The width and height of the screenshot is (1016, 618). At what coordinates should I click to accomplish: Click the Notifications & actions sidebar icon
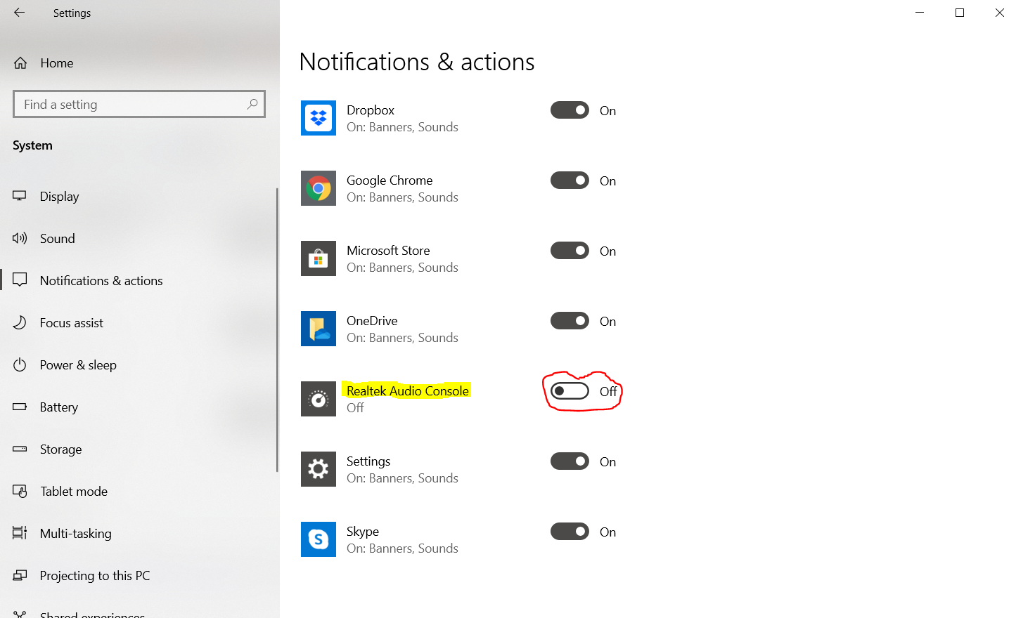[20, 280]
